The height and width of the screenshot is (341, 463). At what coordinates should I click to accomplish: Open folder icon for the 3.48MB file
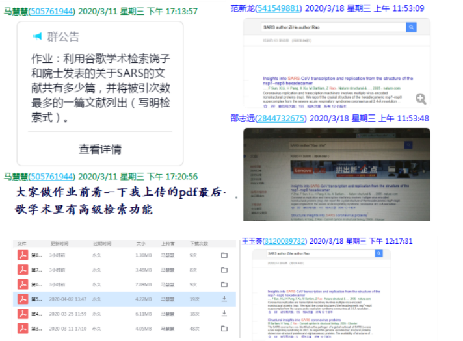[x=224, y=270]
